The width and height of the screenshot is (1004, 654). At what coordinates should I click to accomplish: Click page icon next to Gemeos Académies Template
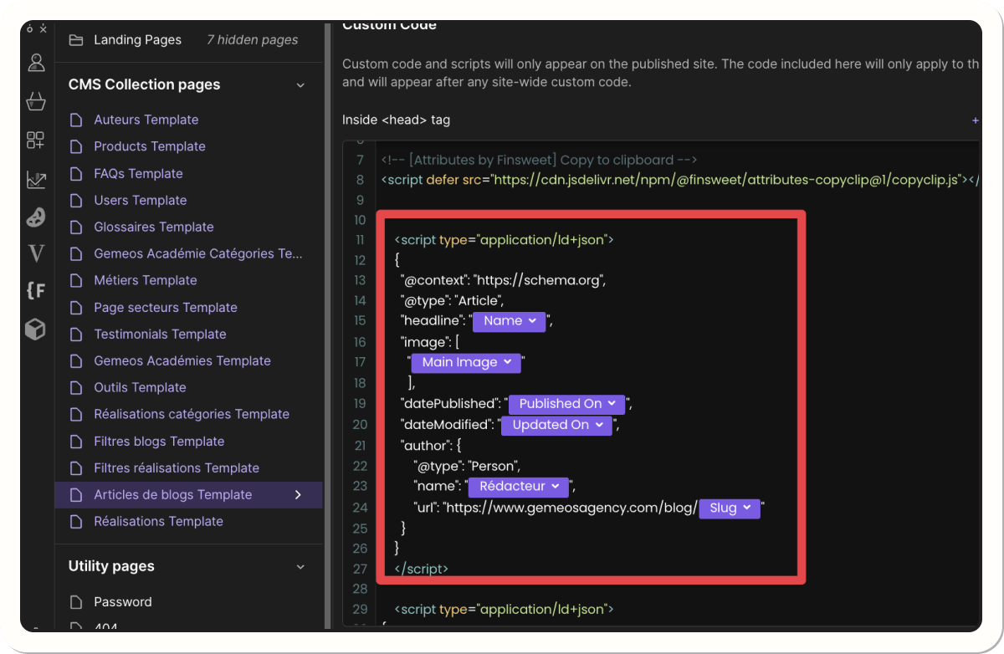tap(76, 360)
